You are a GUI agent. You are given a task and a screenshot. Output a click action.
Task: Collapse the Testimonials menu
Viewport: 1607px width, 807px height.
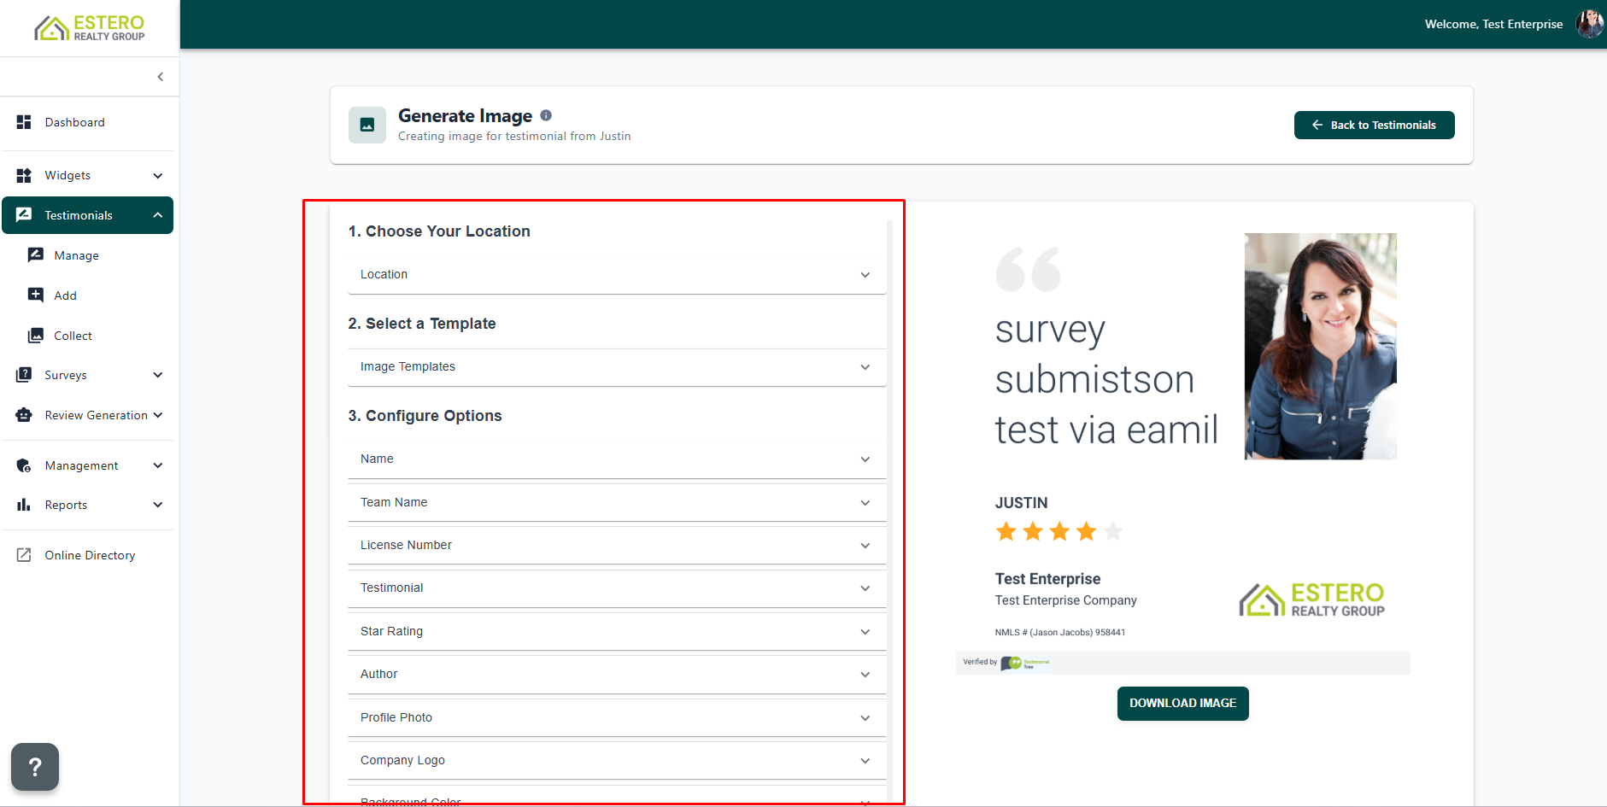pos(87,215)
